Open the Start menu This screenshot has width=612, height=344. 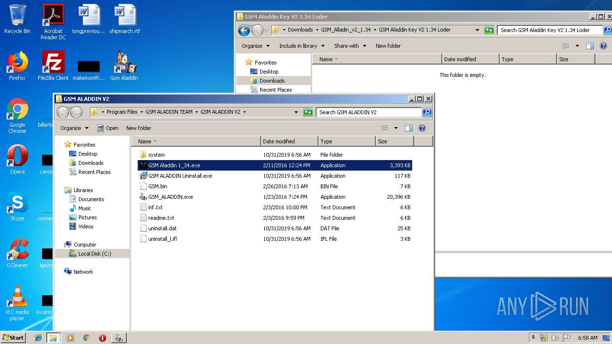(x=13, y=338)
